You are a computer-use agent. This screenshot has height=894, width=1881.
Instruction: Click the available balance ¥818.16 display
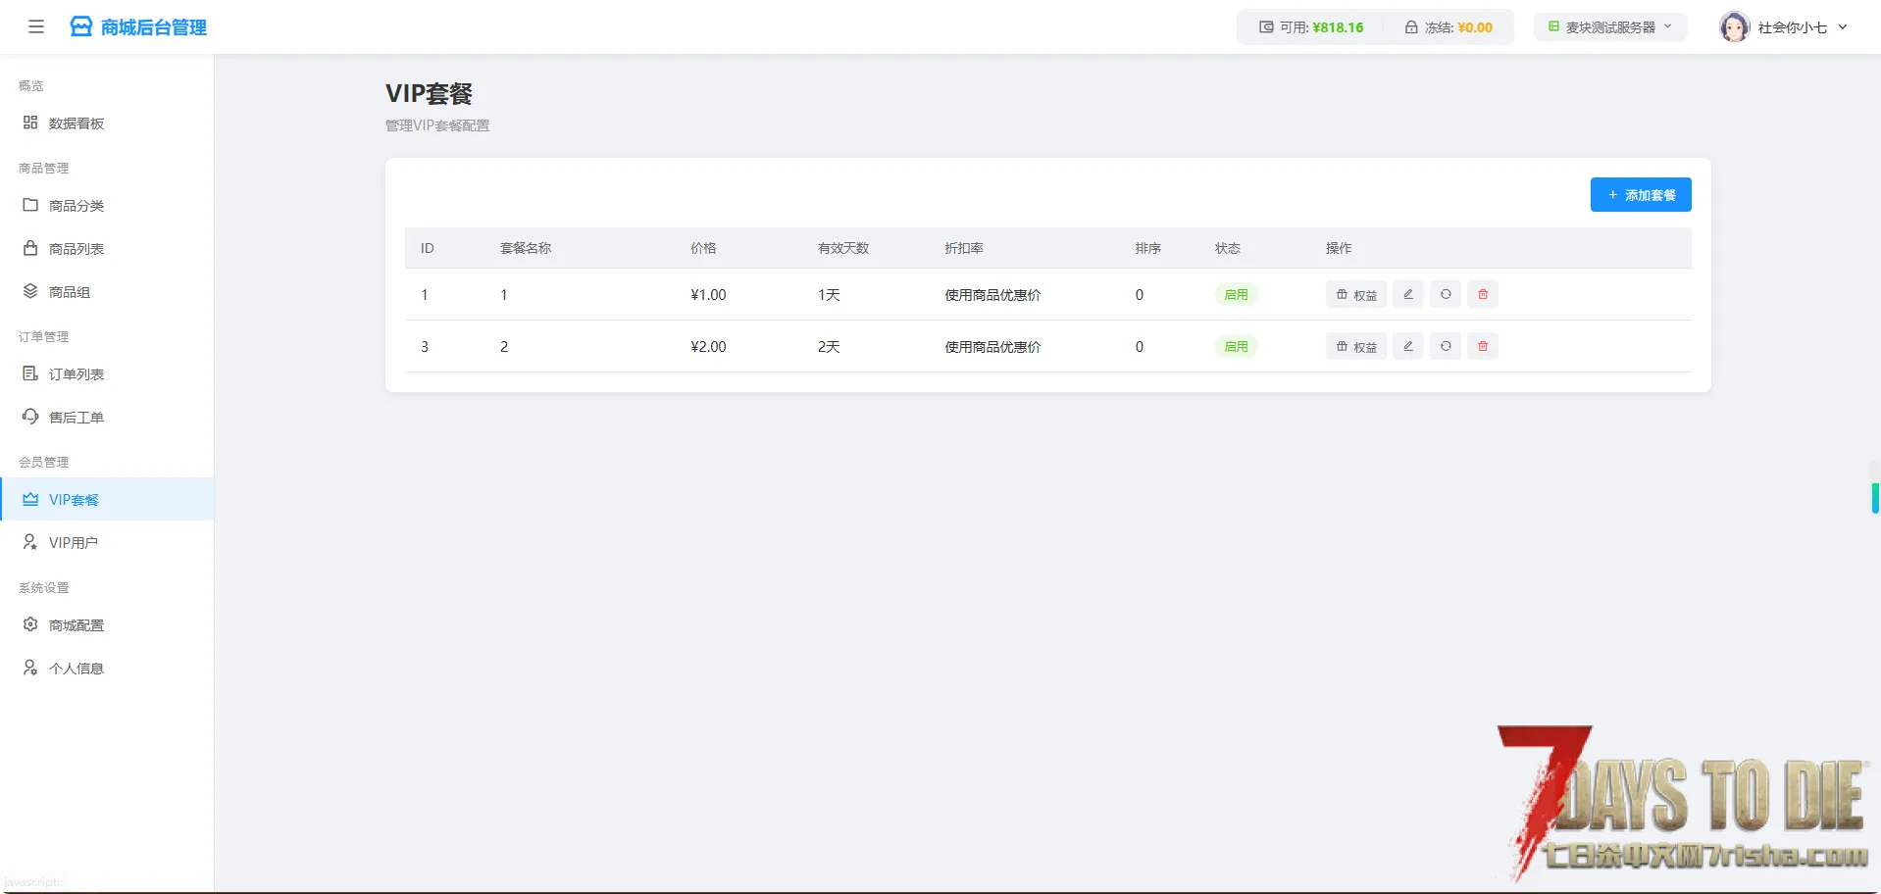coord(1311,27)
